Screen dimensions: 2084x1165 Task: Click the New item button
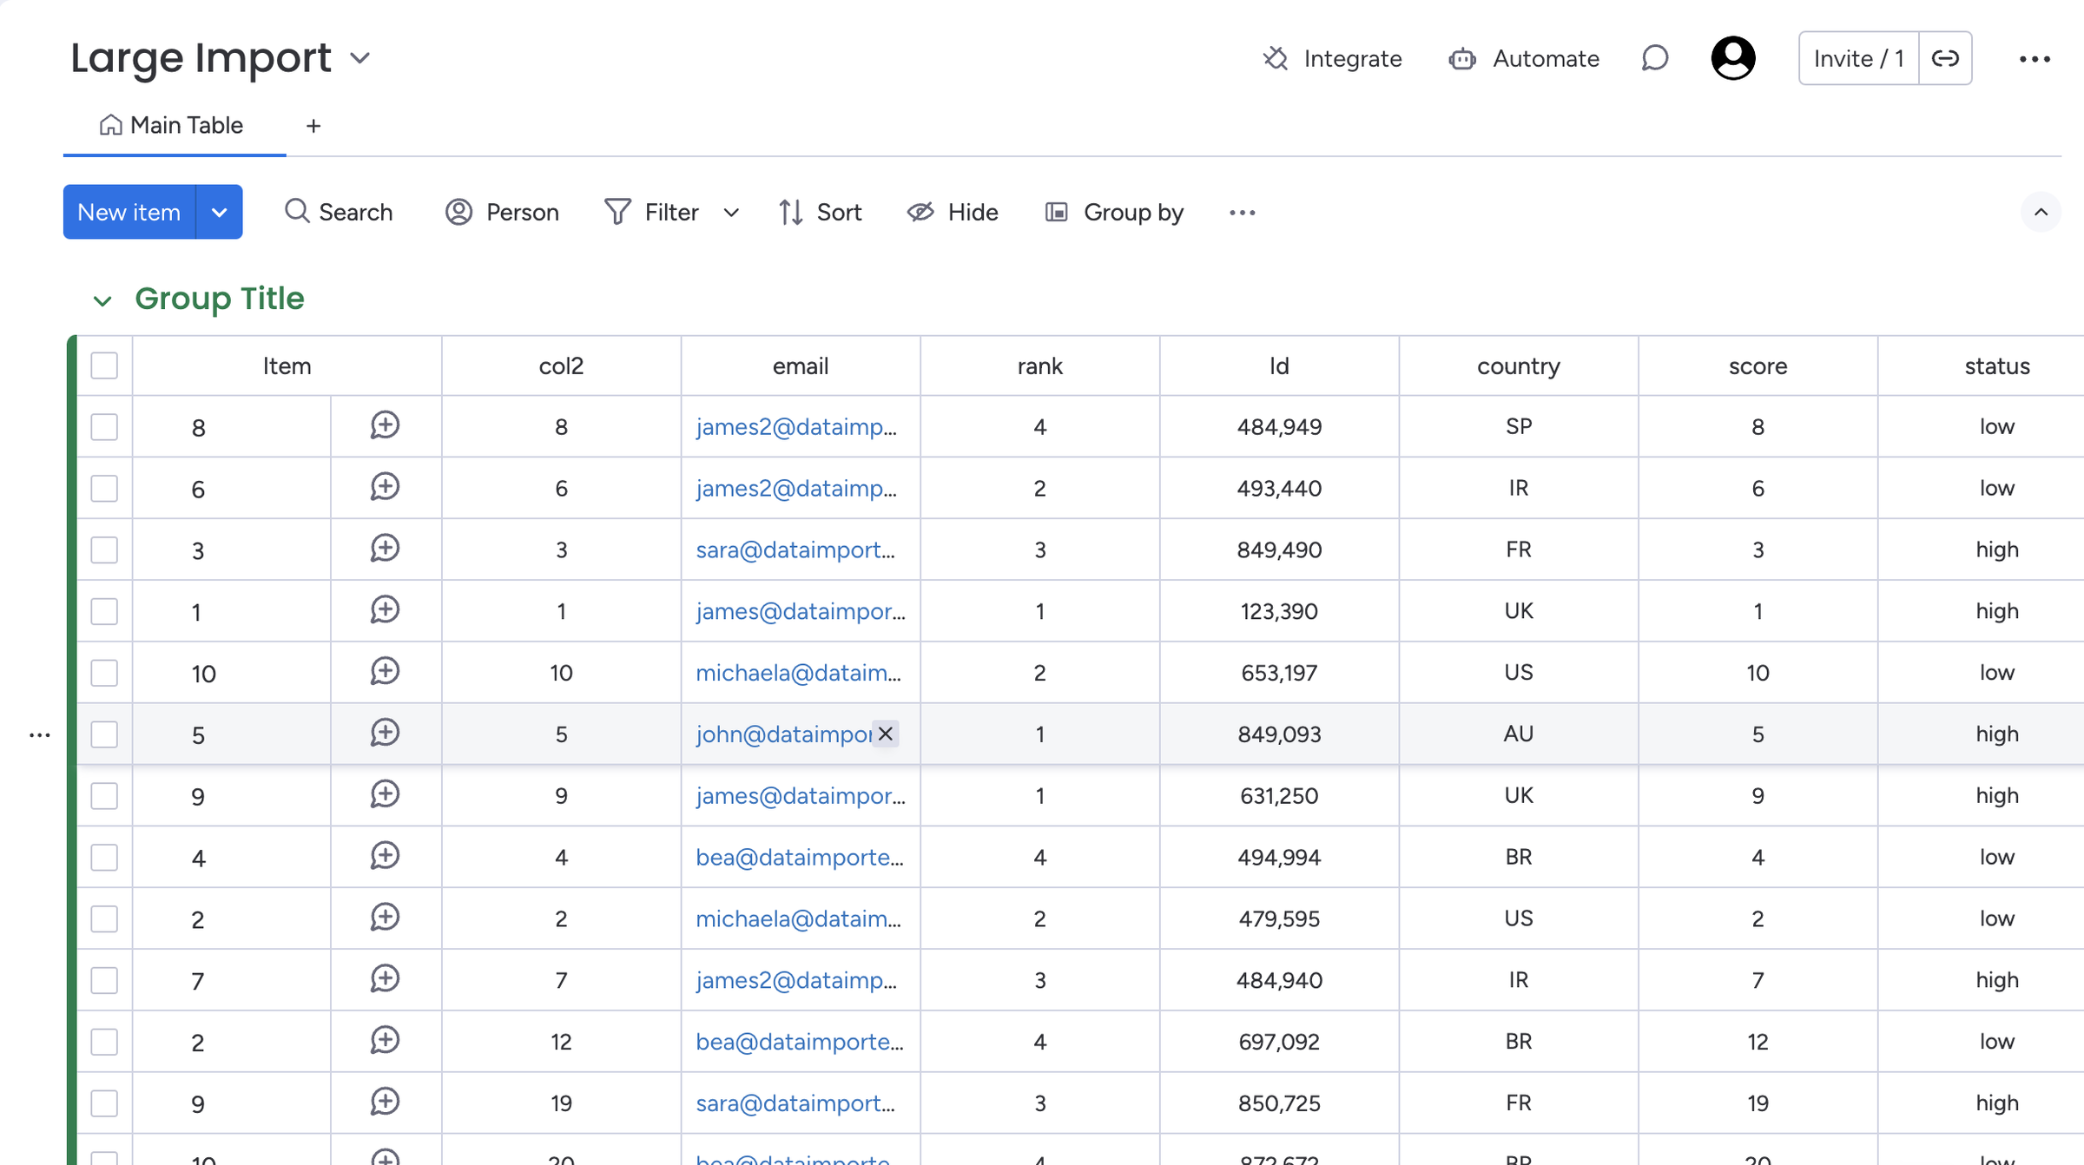pos(129,212)
